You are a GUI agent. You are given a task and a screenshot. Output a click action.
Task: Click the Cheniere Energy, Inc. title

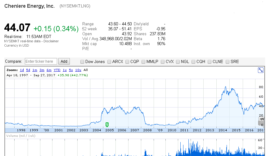pos(29,6)
